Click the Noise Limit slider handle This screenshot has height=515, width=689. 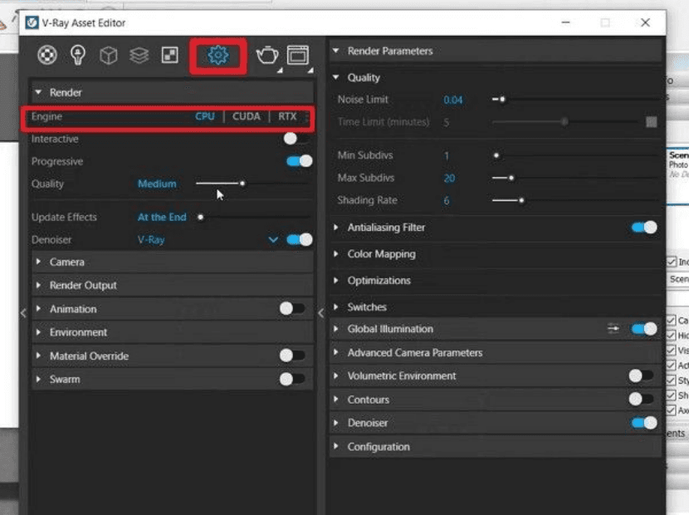[x=502, y=100]
